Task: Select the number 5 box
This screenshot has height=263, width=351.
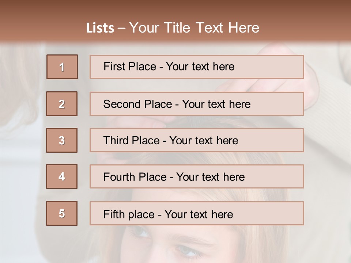Action: [x=62, y=213]
